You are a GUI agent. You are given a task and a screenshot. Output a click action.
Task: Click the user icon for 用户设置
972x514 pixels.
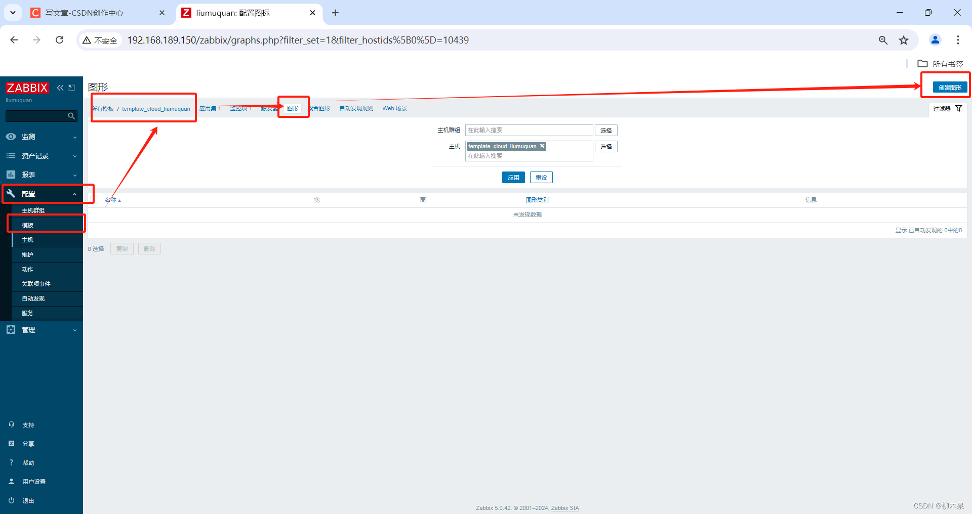coord(11,481)
